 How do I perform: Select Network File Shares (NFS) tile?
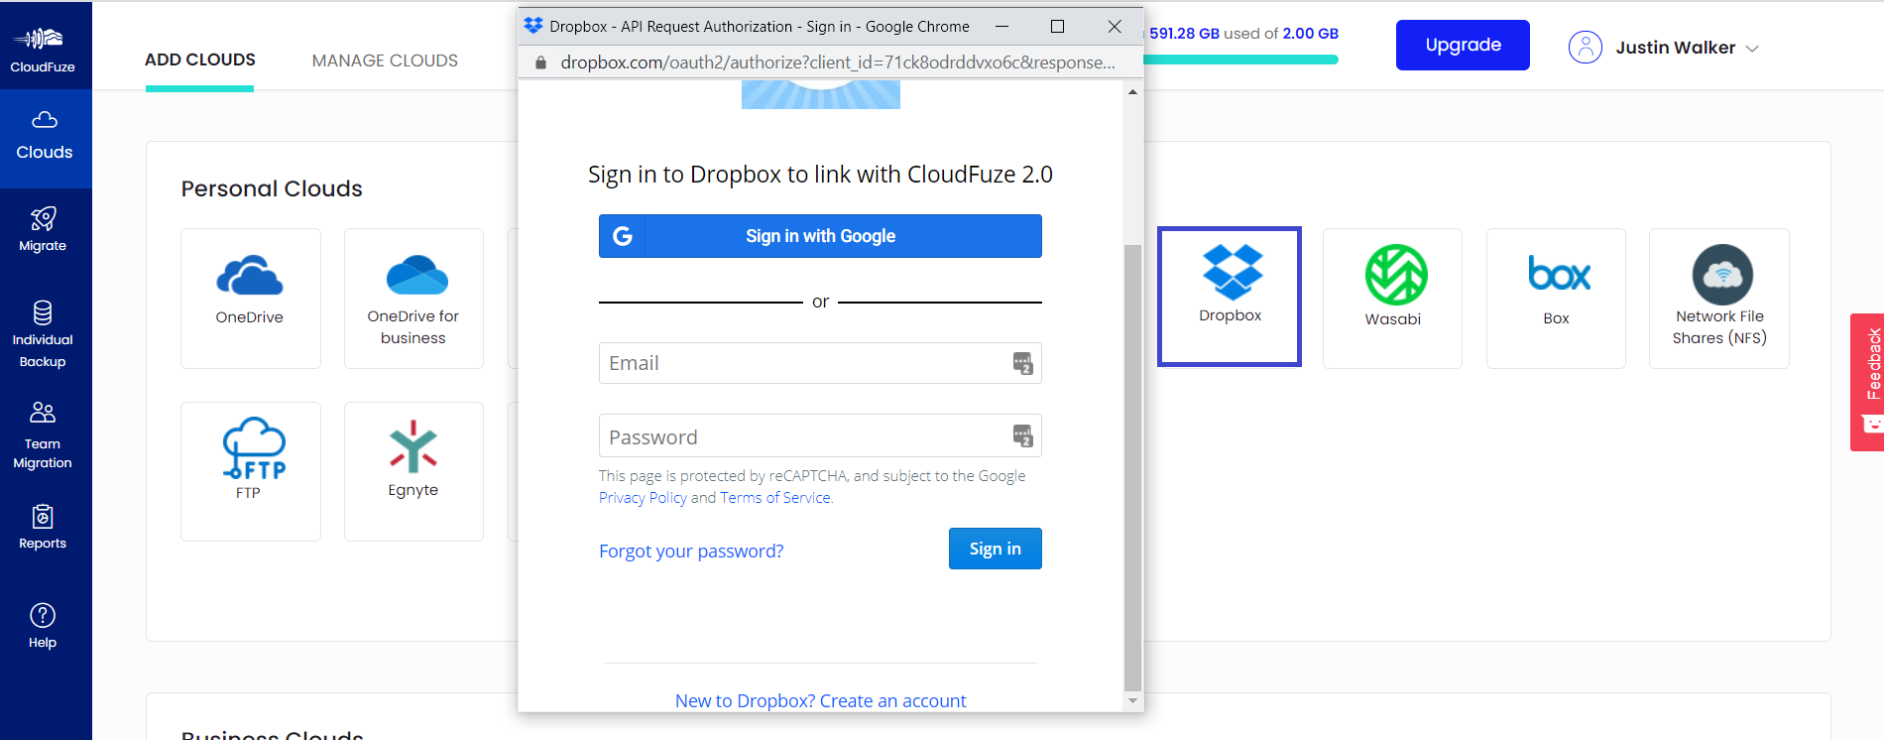[x=1719, y=298]
